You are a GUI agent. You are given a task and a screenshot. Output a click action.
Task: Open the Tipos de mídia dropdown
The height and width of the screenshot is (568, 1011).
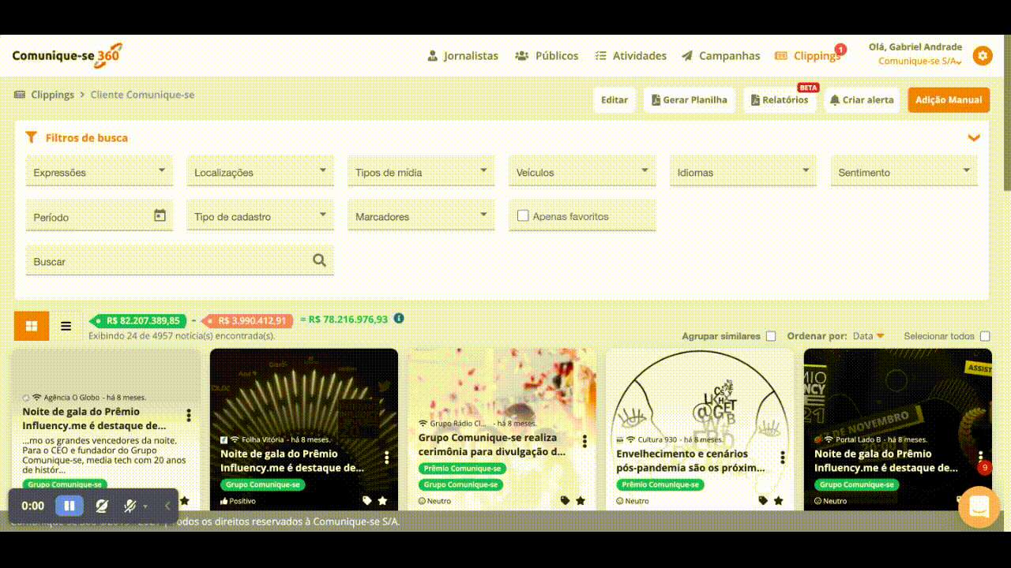pyautogui.click(x=421, y=171)
